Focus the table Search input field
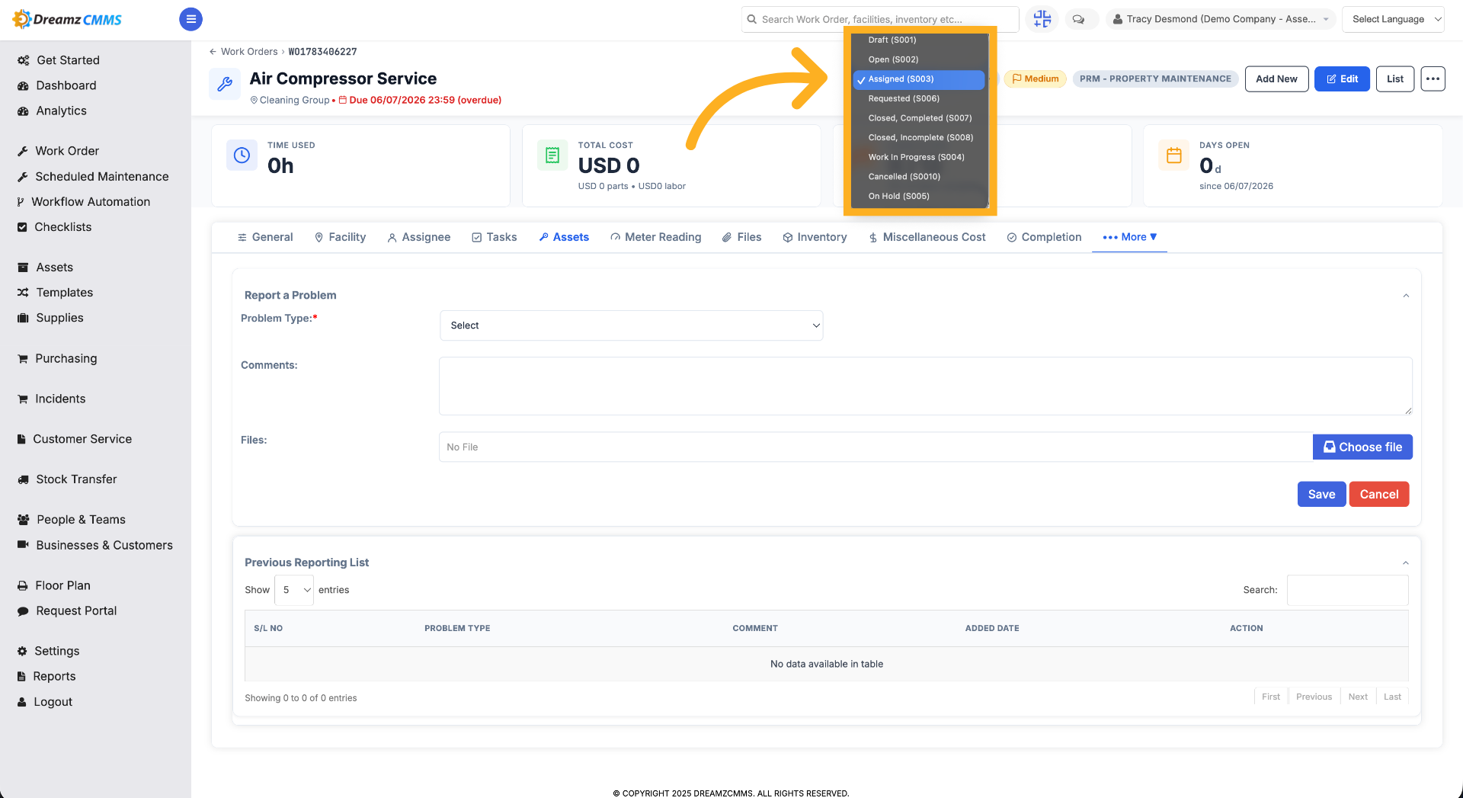Image resolution: width=1463 pixels, height=798 pixels. [x=1347, y=590]
